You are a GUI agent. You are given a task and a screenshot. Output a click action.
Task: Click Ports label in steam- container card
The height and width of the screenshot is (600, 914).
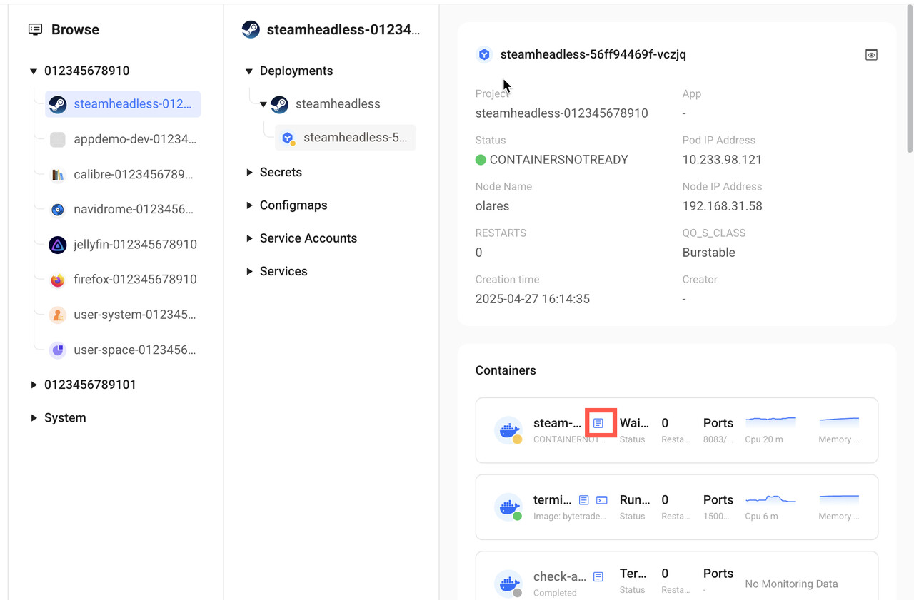click(718, 423)
